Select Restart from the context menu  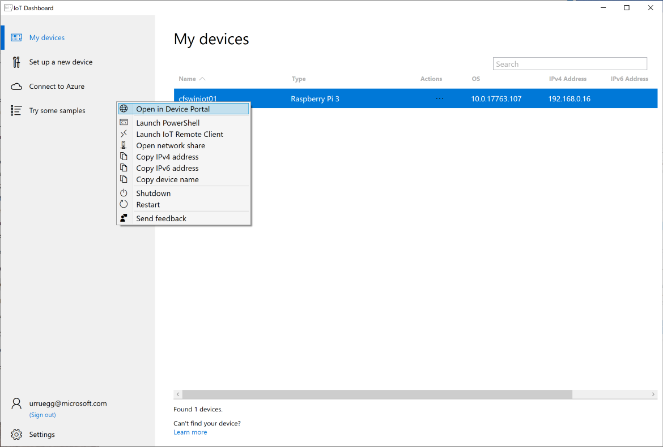pos(148,205)
